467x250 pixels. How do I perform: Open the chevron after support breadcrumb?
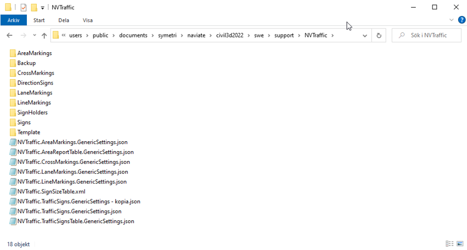299,36
